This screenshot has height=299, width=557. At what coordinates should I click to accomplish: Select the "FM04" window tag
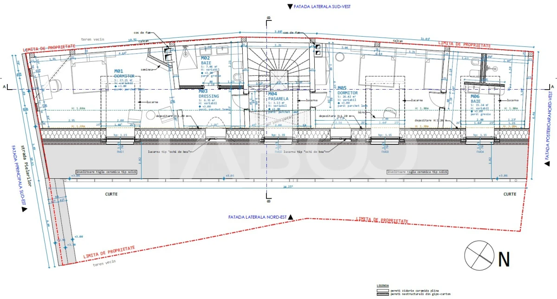[480, 151]
